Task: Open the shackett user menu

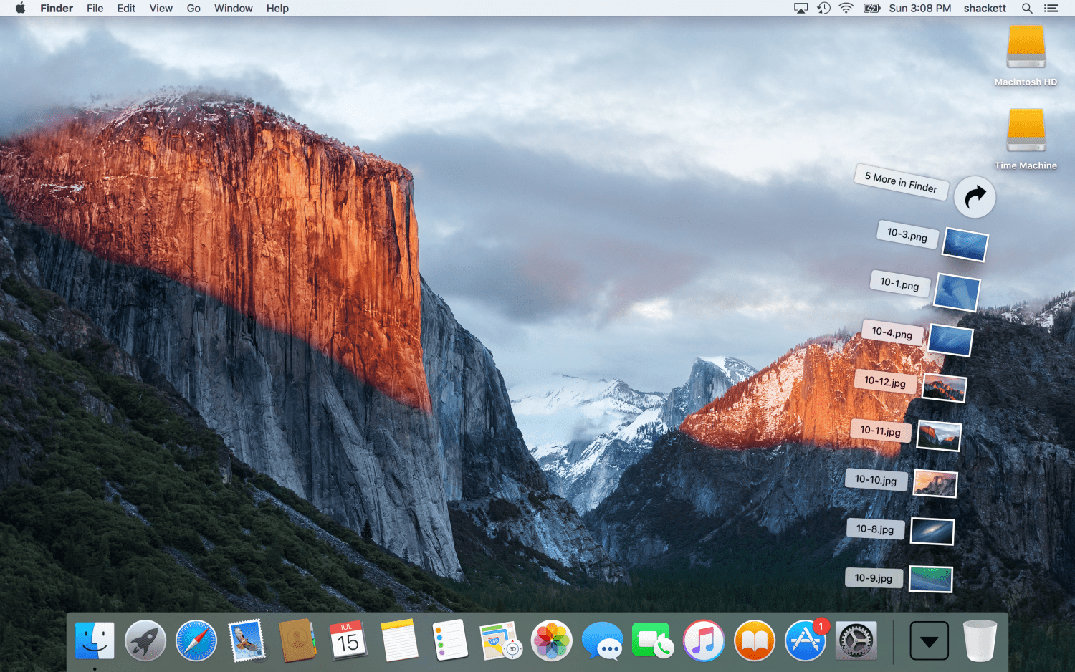Action: 985,9
